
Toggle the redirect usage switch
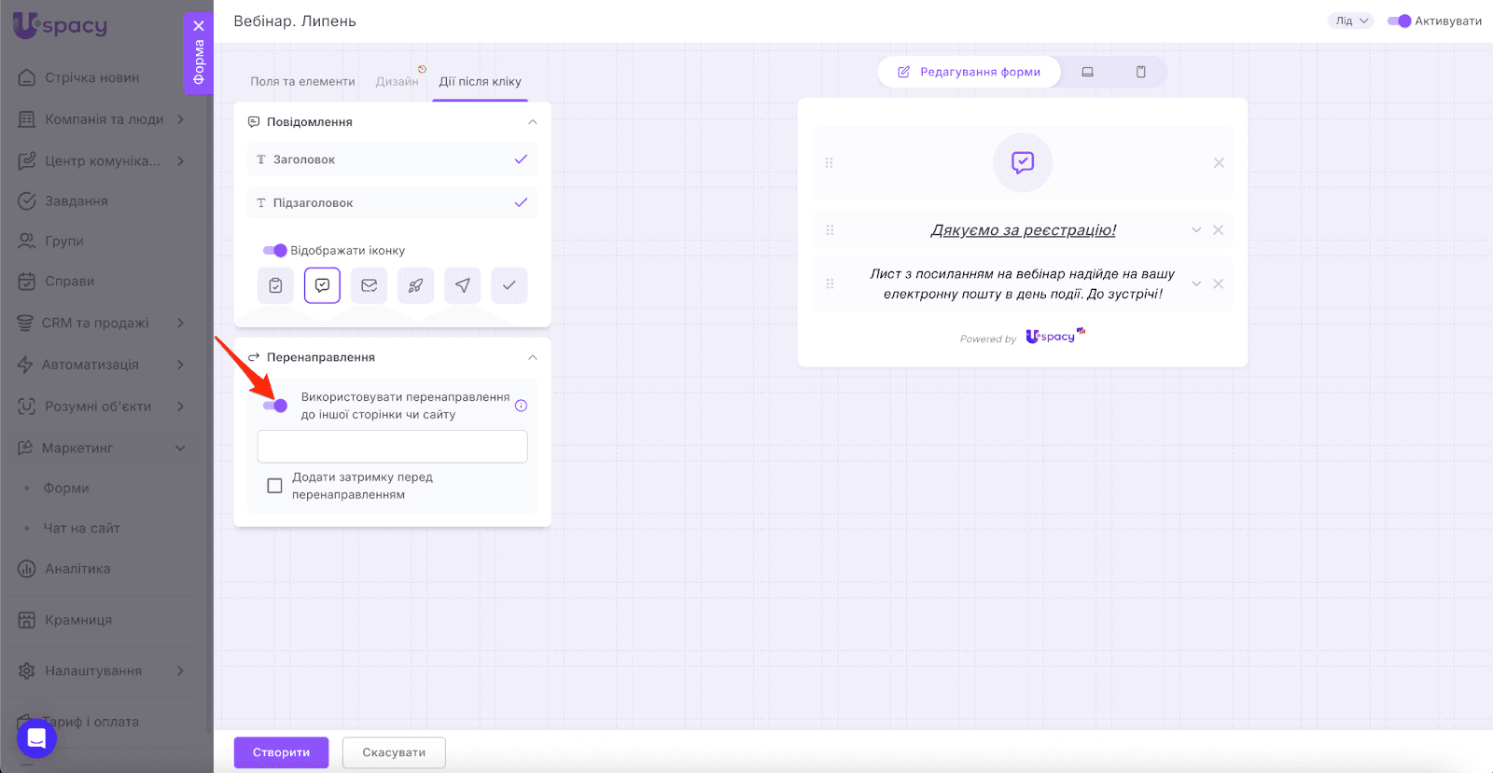point(275,406)
